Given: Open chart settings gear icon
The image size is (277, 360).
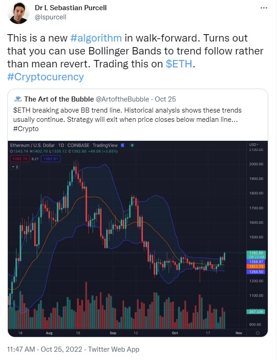Looking at the screenshot, I should pos(258,333).
